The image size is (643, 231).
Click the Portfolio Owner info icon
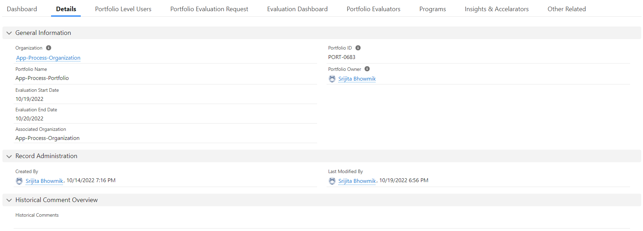pos(367,69)
